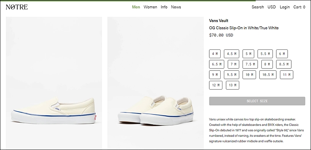Pick size 13 M
The image size is (311, 150).
(x=232, y=85)
